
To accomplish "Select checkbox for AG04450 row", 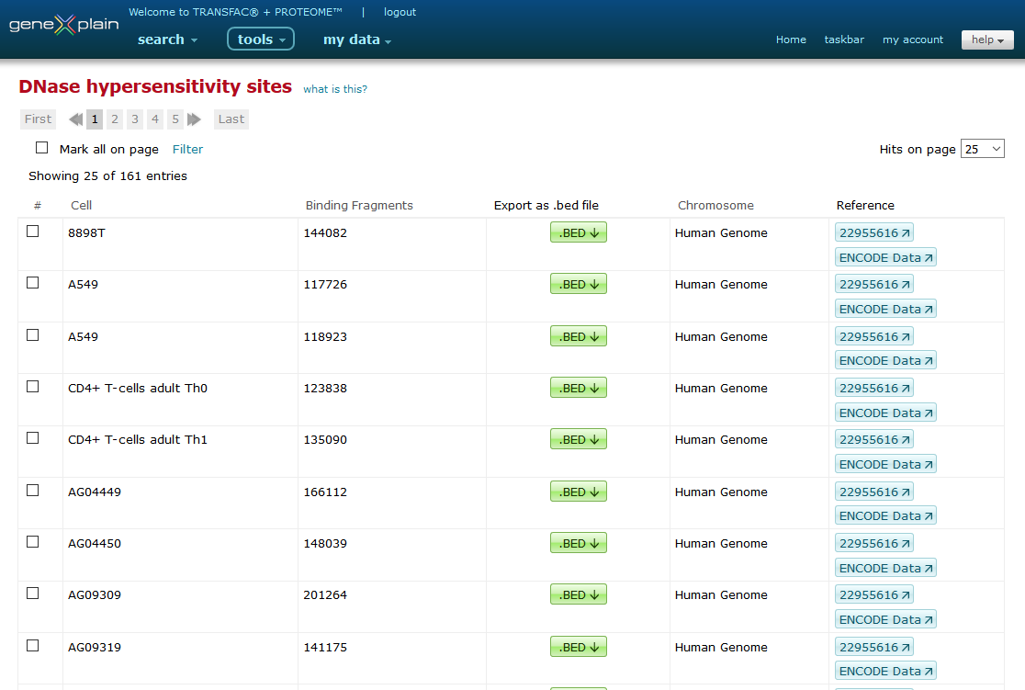I will [x=33, y=542].
